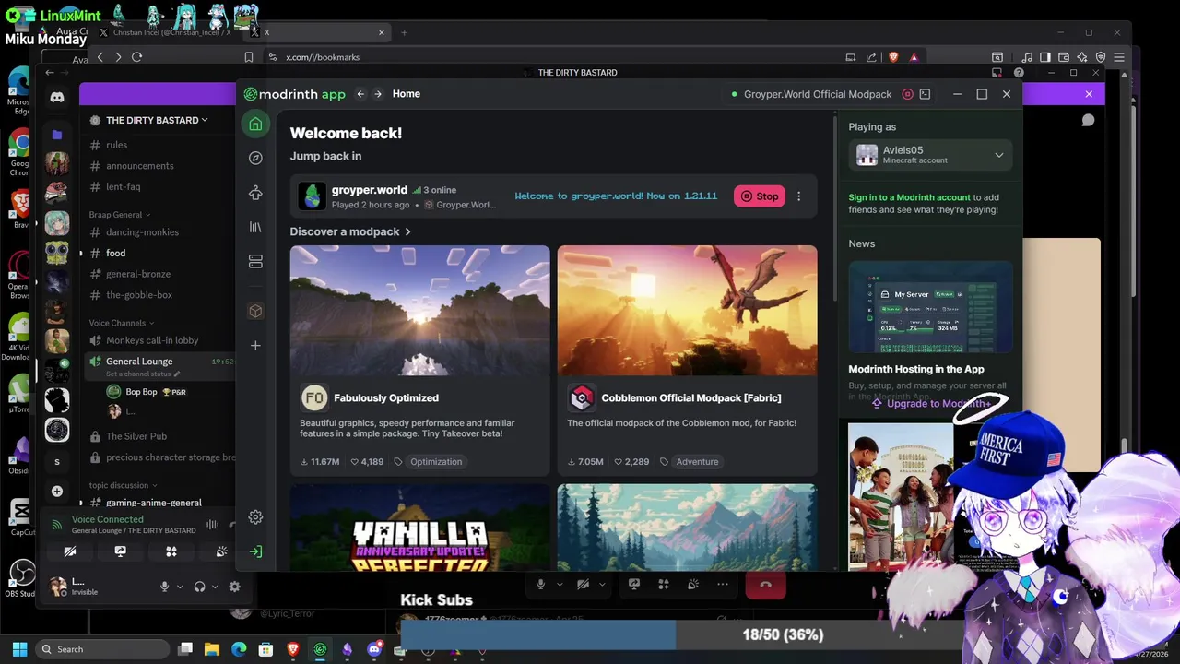Open Discord help question mark icon
This screenshot has width=1180, height=664.
(1019, 73)
